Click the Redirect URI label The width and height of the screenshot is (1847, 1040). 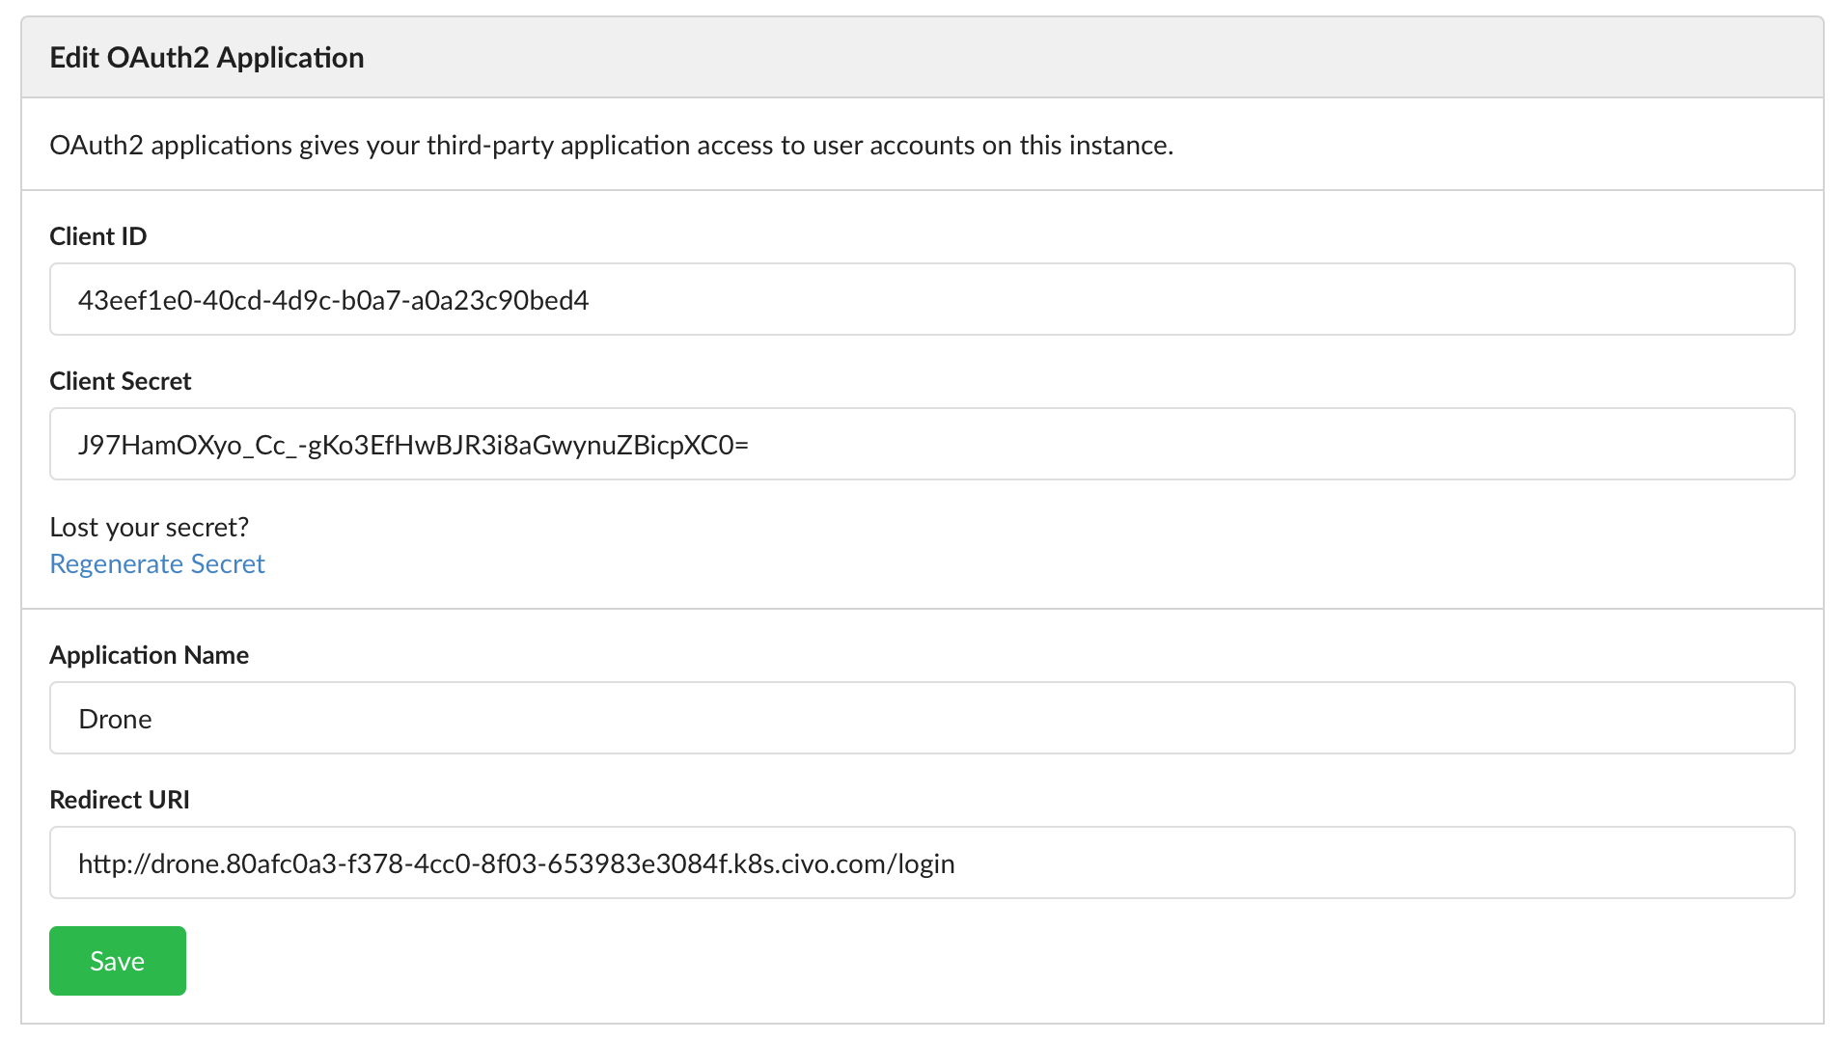(120, 800)
